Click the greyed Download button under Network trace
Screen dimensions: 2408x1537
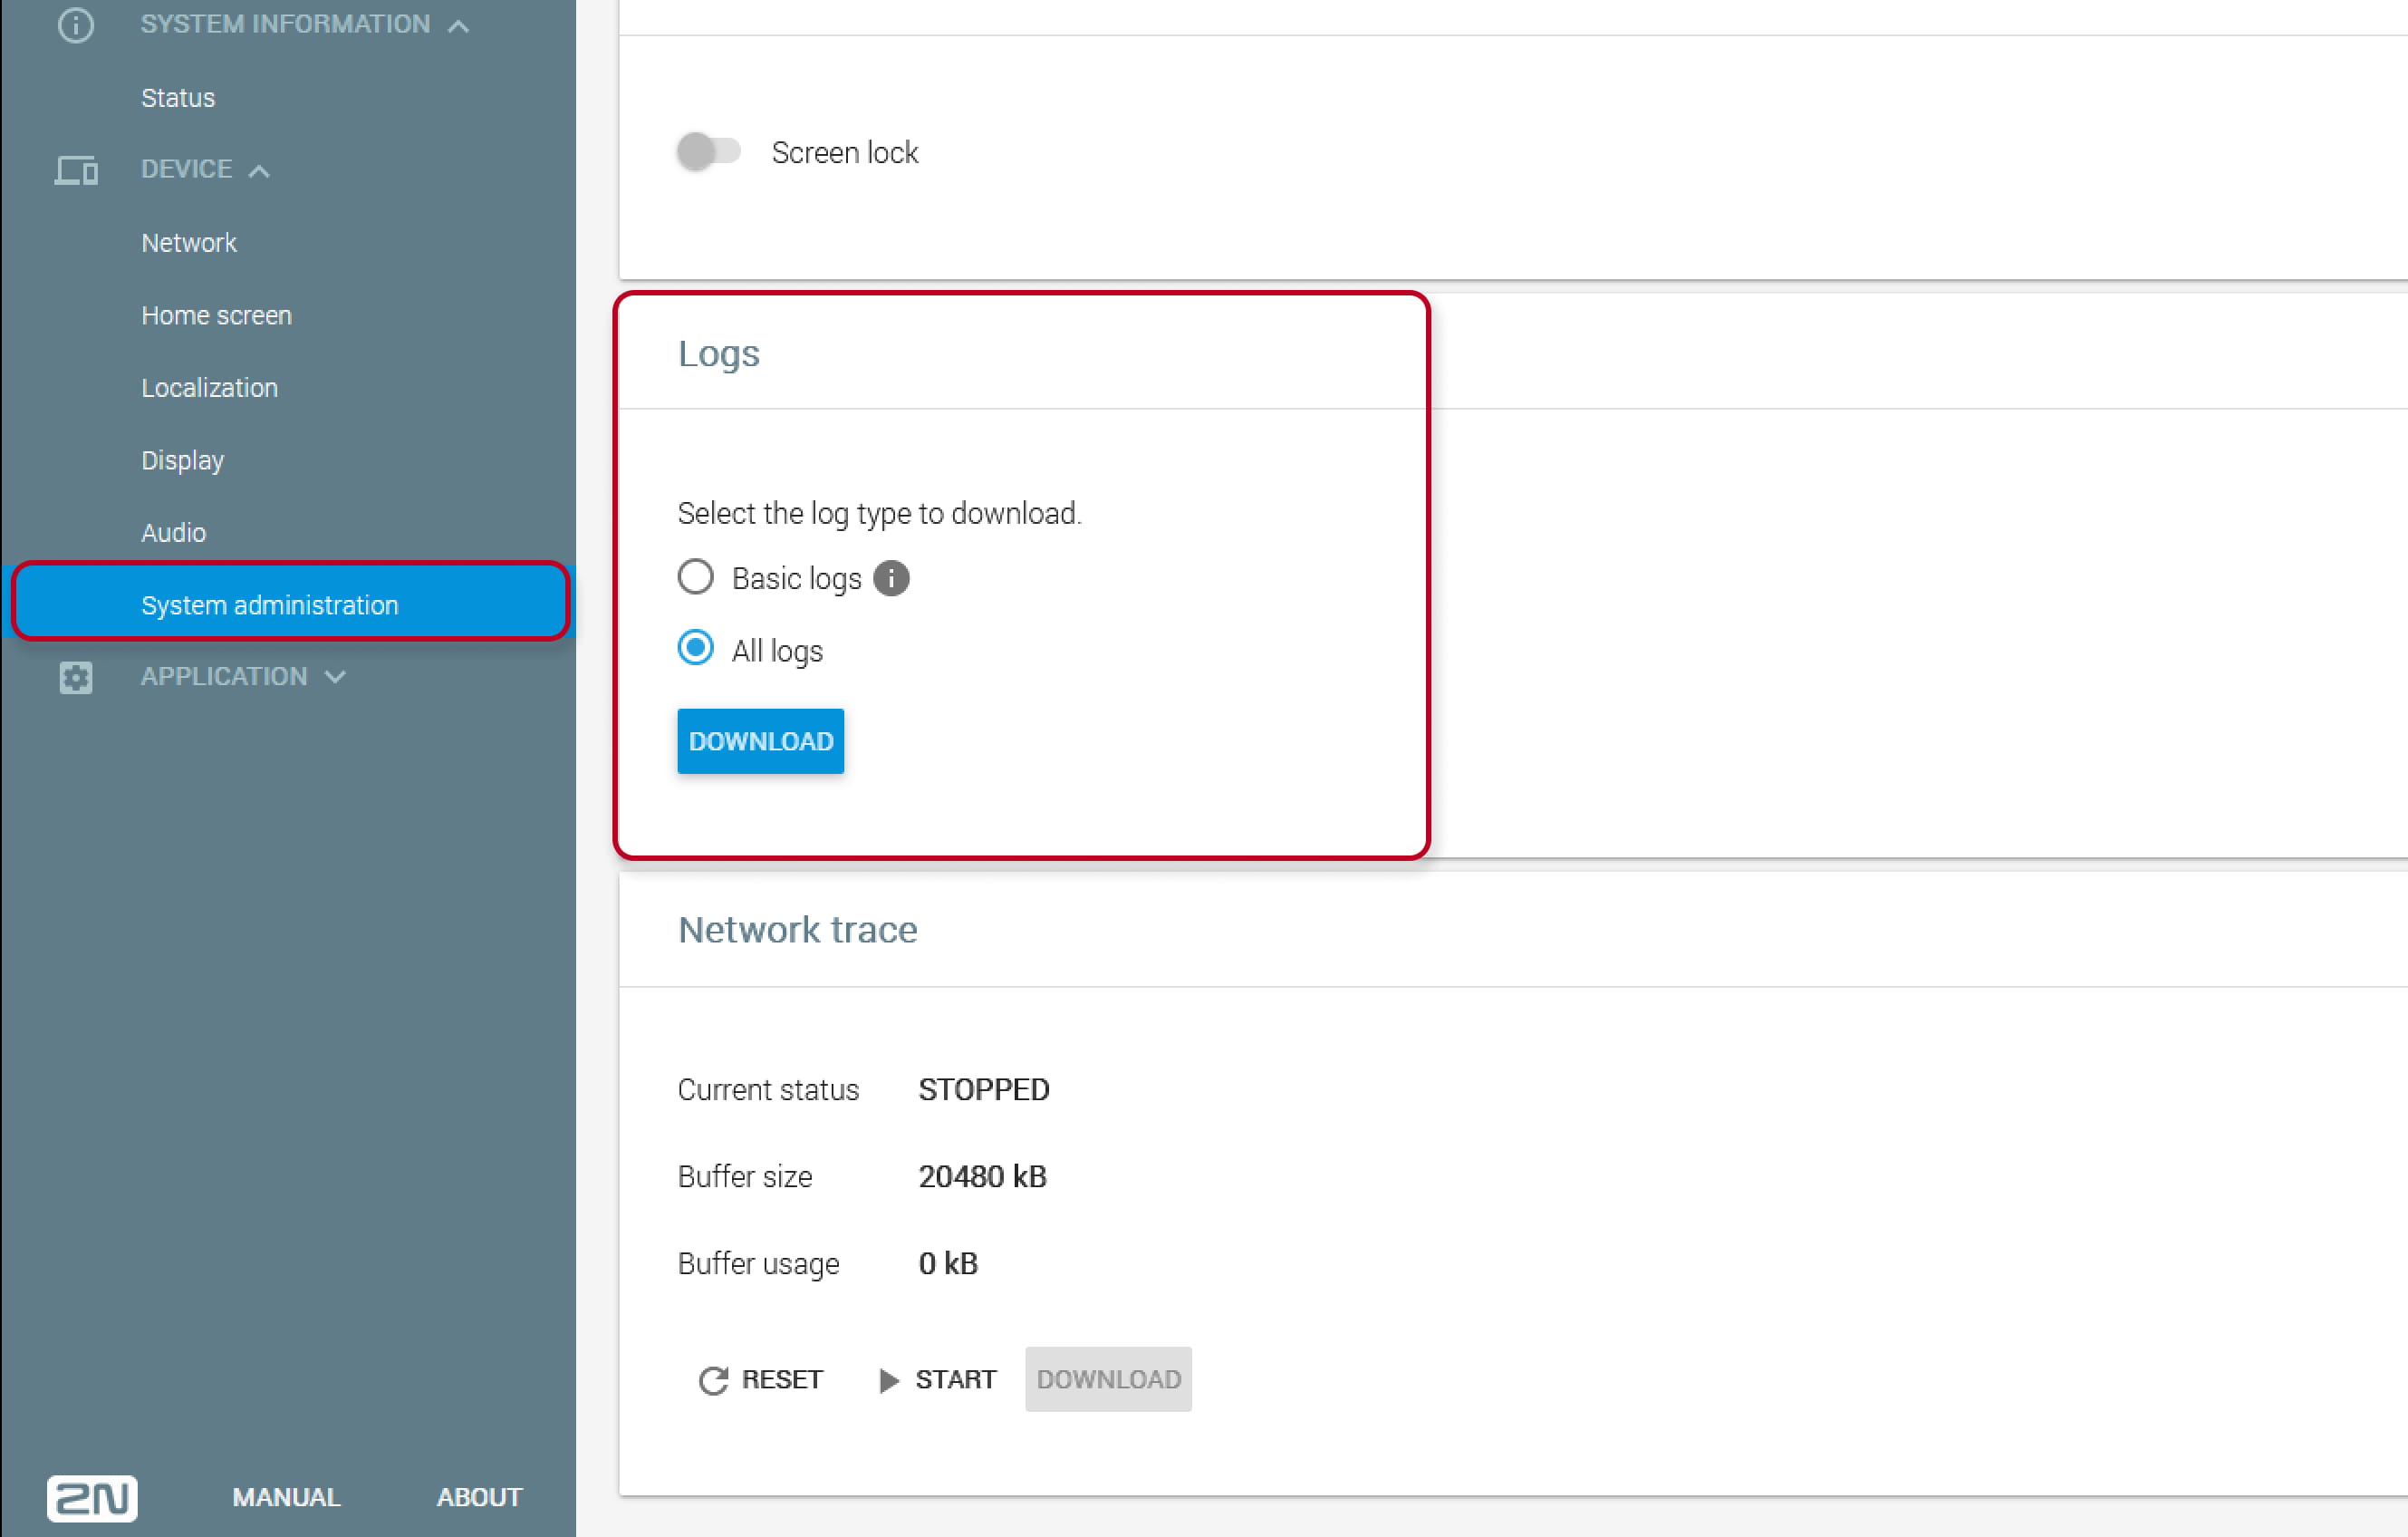coord(1108,1379)
